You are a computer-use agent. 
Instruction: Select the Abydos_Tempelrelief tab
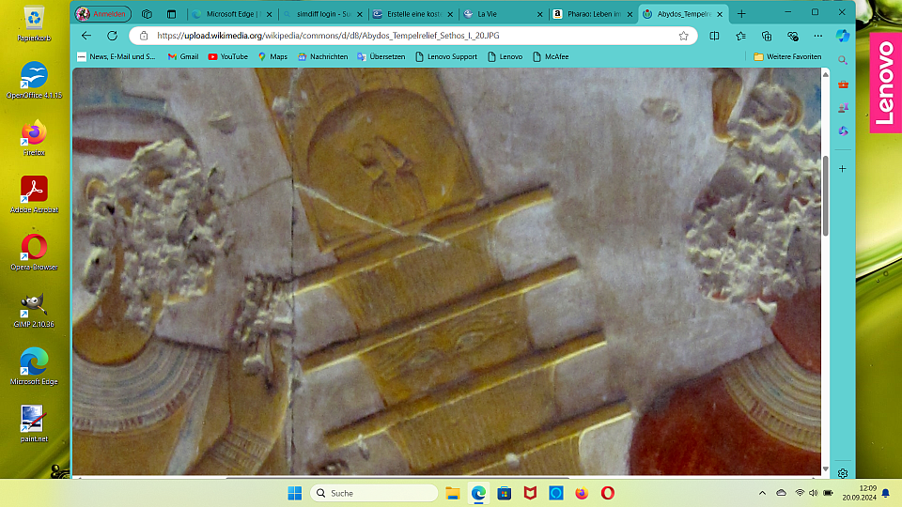tap(683, 14)
